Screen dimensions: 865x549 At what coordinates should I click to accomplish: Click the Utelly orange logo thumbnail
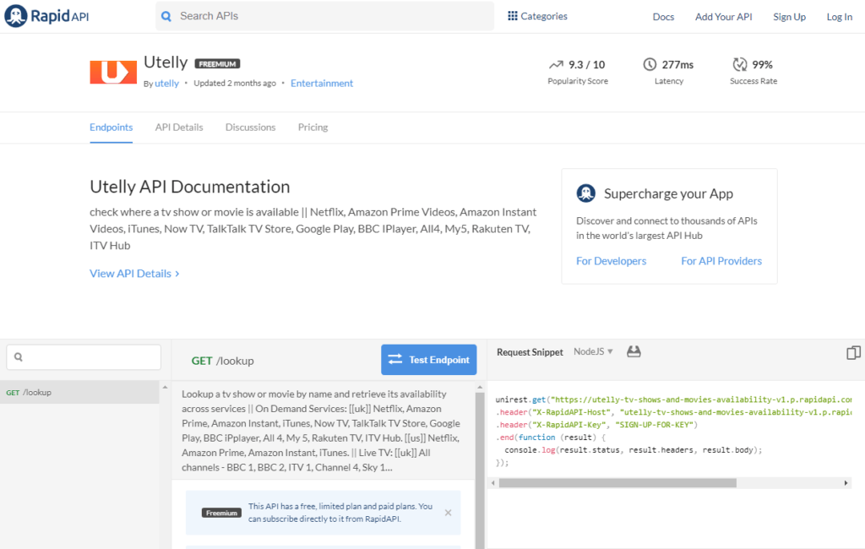point(113,72)
